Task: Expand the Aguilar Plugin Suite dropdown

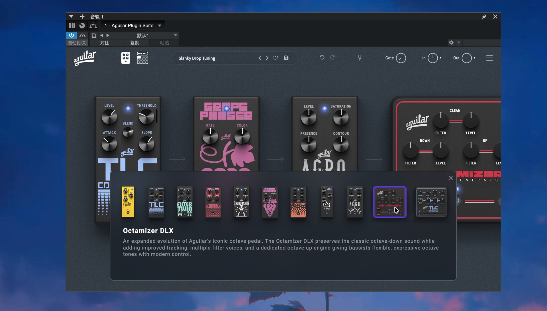Action: click(x=160, y=26)
